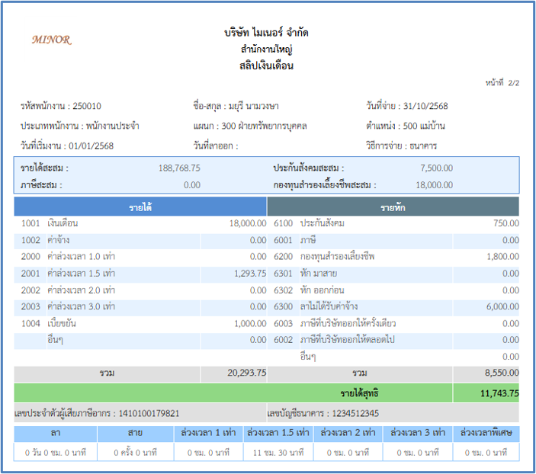Select provident fund deduction 1,800.00
This screenshot has width=536, height=474.
[503, 257]
